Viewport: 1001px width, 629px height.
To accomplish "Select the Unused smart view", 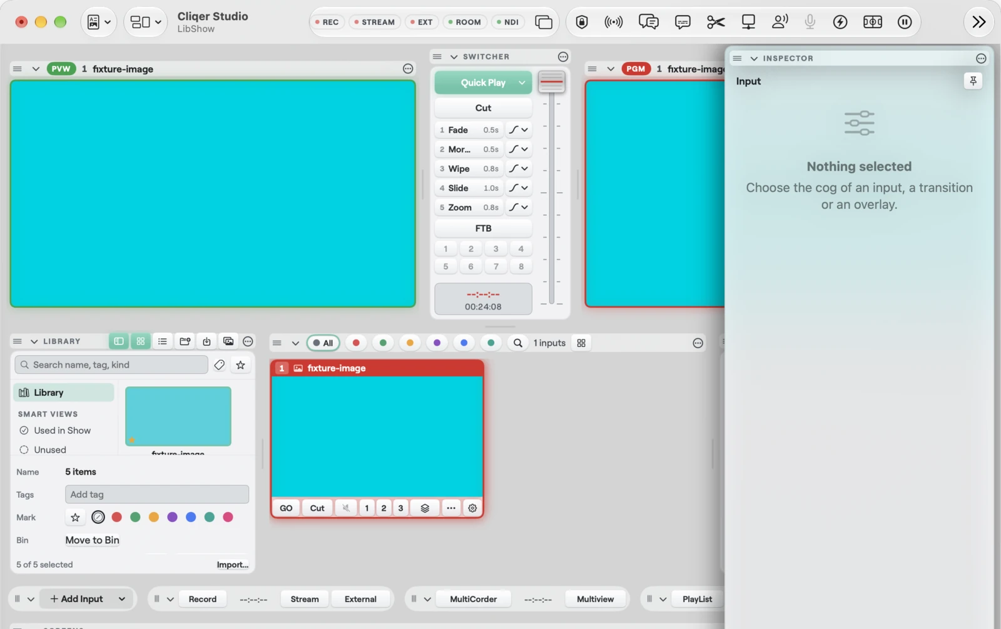I will click(x=50, y=450).
